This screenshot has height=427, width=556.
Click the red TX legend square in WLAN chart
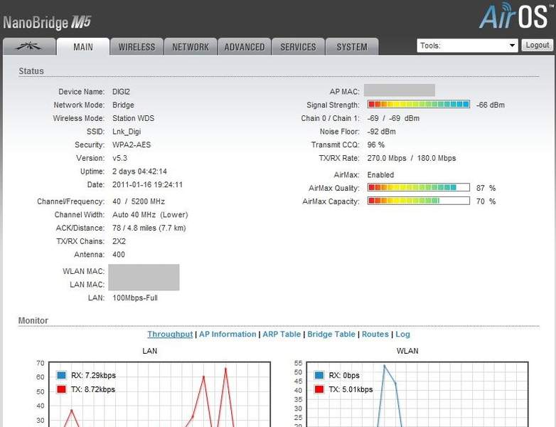[319, 389]
